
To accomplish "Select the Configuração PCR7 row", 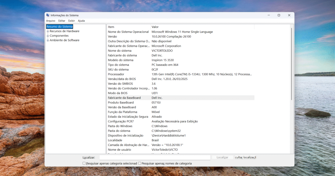I will pyautogui.click(x=180, y=121).
